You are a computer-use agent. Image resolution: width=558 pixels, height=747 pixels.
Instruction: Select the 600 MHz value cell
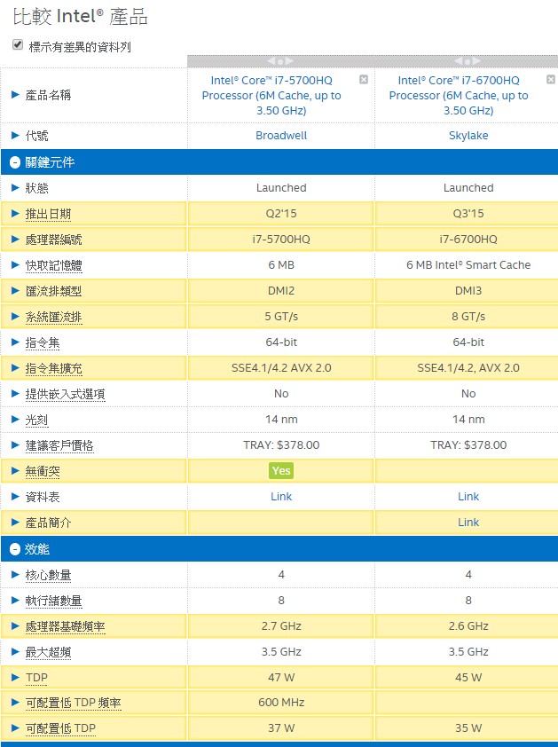coord(281,703)
